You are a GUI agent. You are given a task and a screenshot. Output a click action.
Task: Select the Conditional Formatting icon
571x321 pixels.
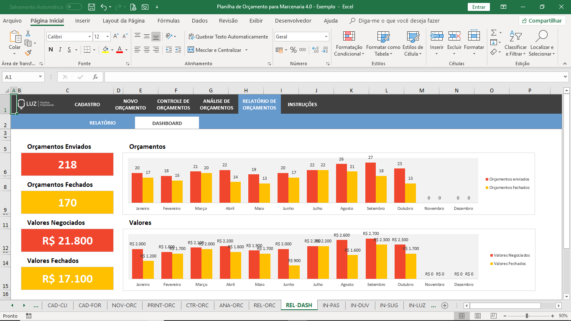pyautogui.click(x=349, y=36)
